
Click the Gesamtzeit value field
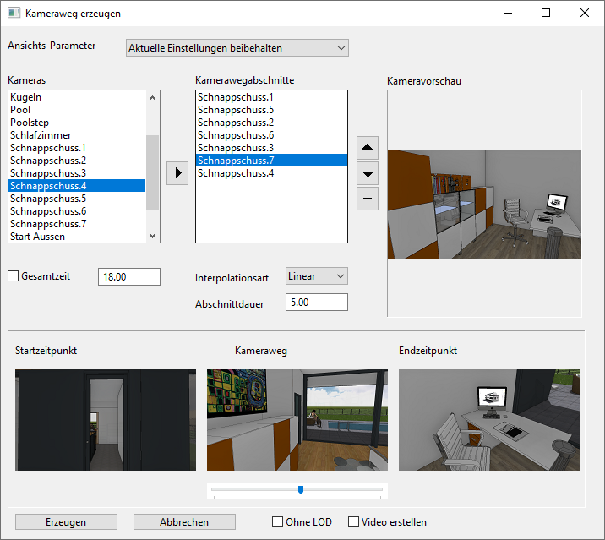pos(128,276)
